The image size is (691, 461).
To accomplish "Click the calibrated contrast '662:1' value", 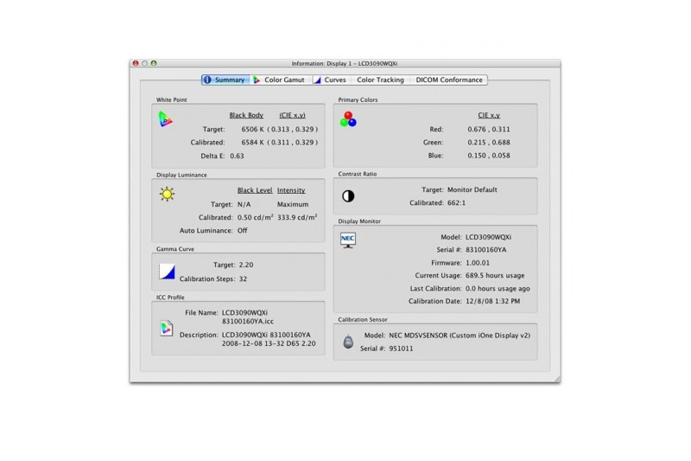I will (x=456, y=203).
